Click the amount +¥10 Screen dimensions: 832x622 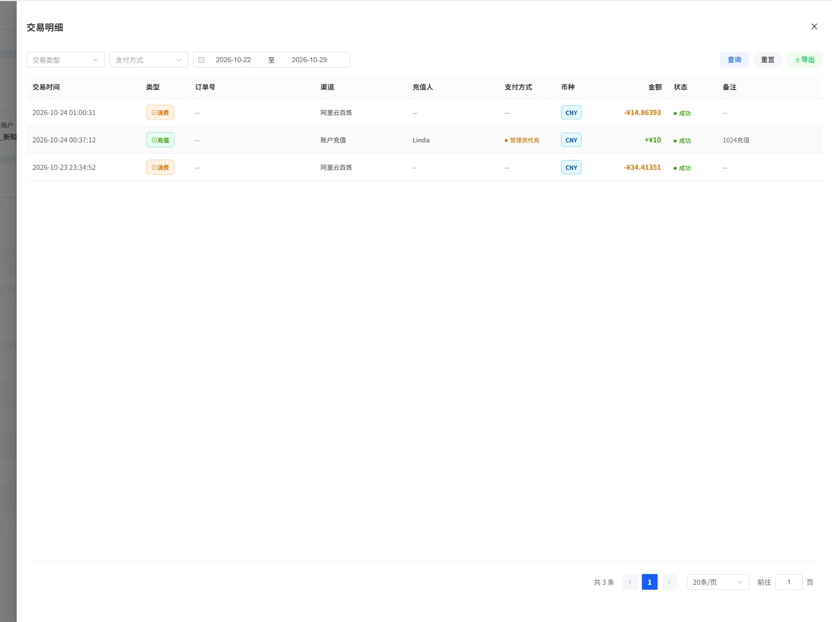(653, 140)
